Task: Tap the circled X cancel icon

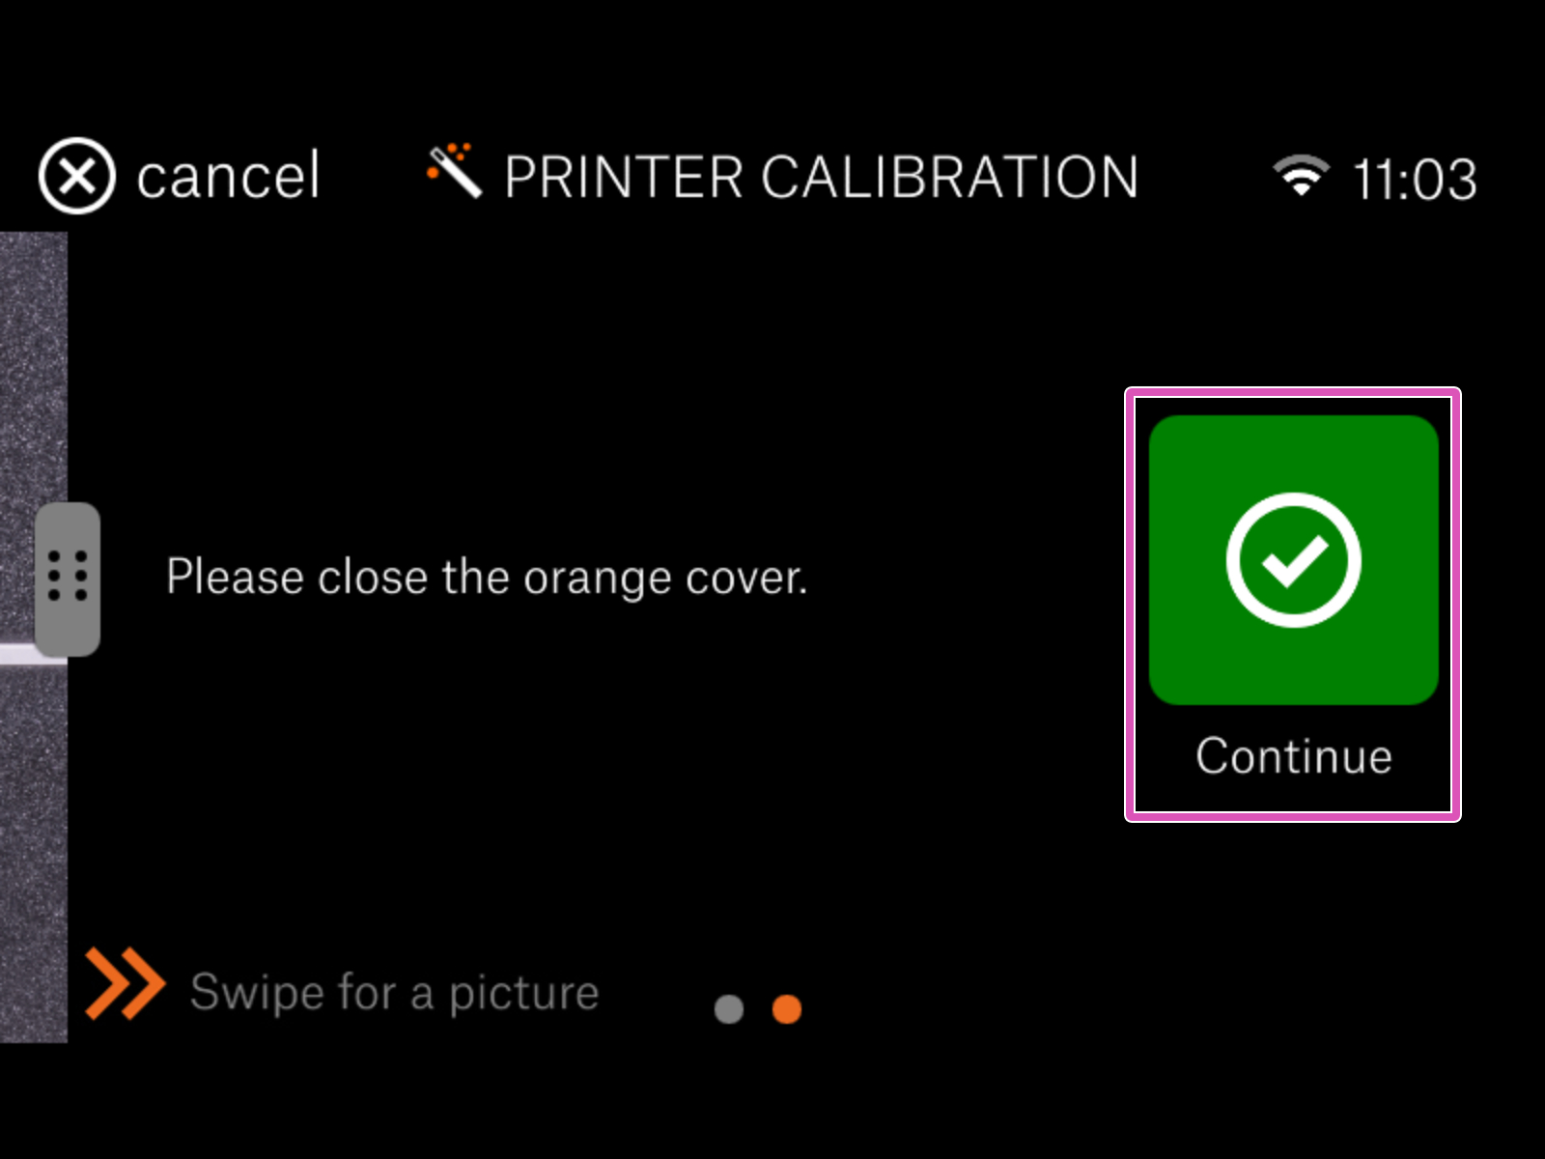Action: click(x=77, y=177)
